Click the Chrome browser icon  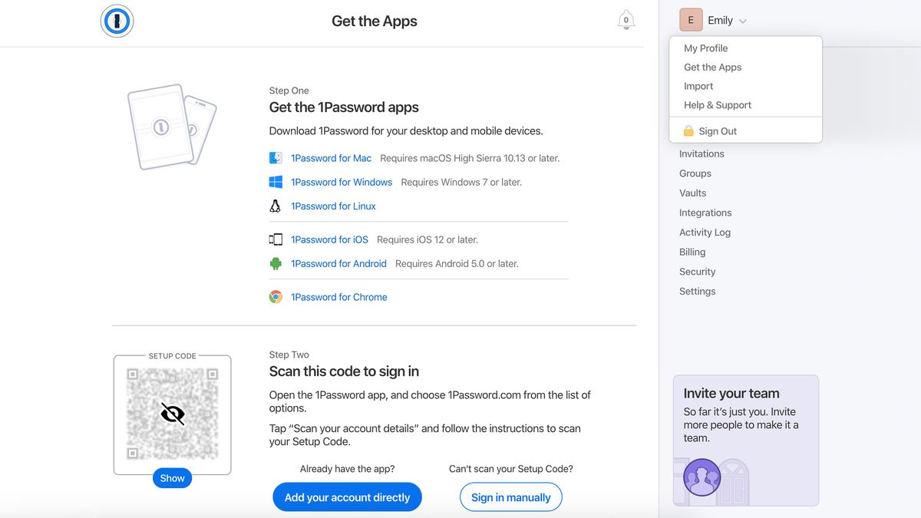click(276, 297)
